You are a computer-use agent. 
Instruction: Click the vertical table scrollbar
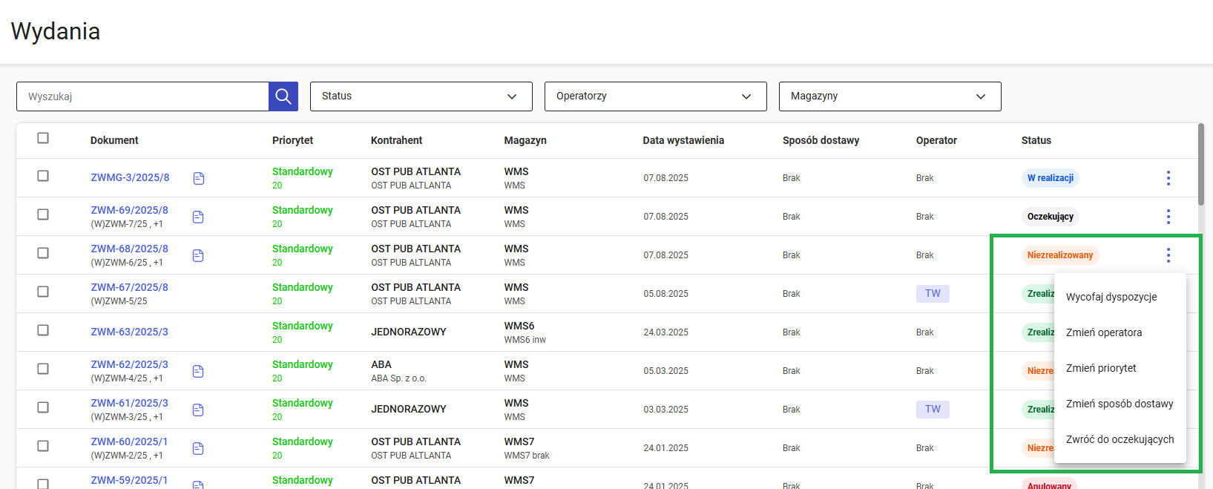click(1200, 165)
